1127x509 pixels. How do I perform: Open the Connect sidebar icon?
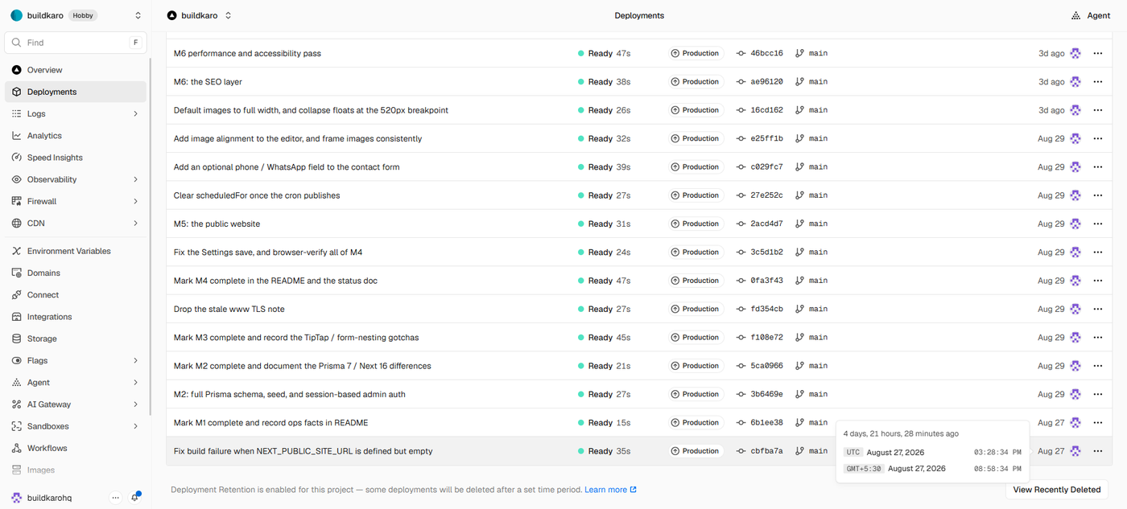click(x=16, y=295)
